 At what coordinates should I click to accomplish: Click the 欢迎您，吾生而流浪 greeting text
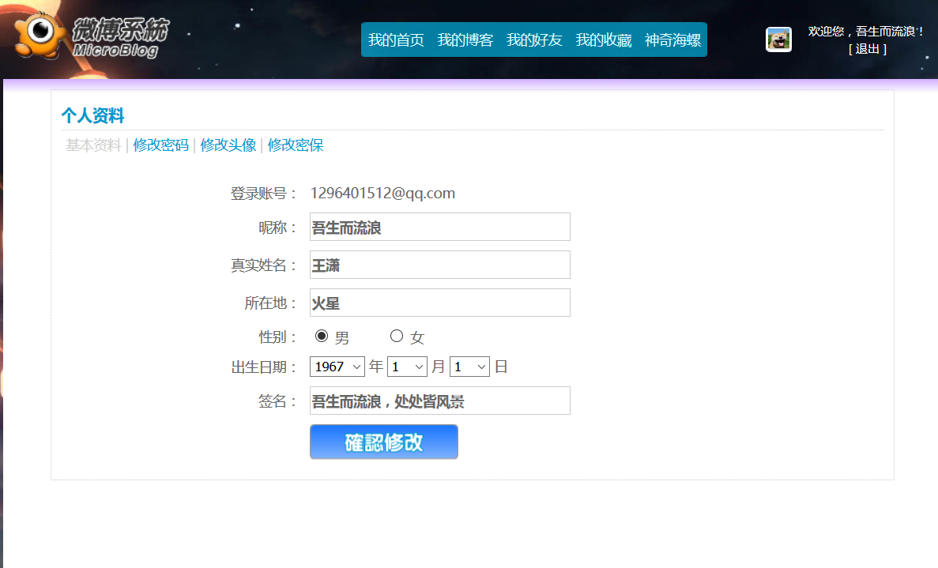(865, 31)
